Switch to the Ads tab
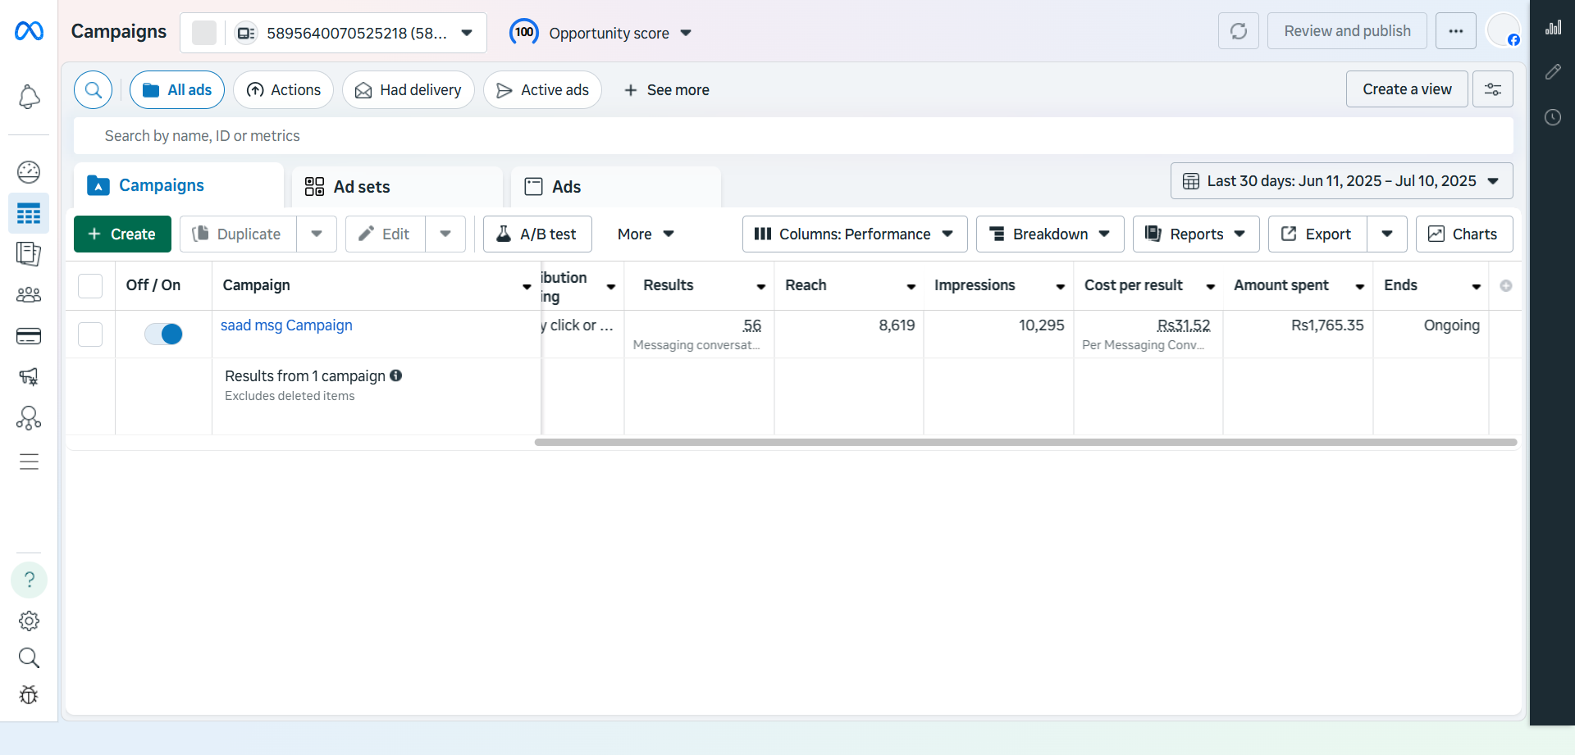The height and width of the screenshot is (755, 1575). pyautogui.click(x=565, y=187)
